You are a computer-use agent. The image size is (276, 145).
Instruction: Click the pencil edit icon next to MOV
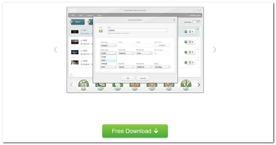coord(81,61)
